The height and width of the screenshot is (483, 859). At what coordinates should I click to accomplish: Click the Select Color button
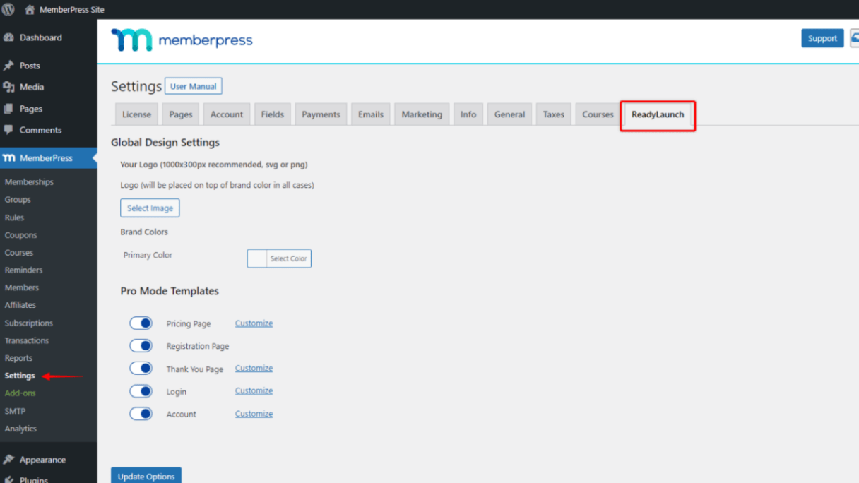[x=289, y=258]
